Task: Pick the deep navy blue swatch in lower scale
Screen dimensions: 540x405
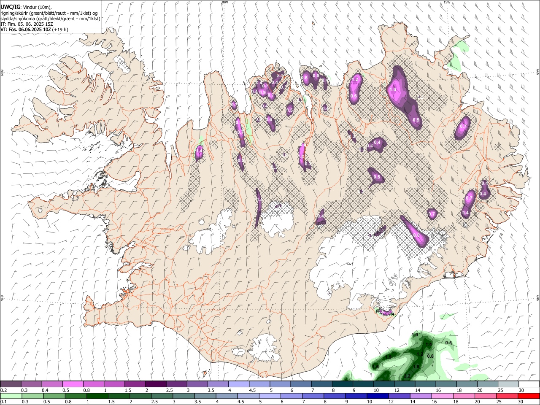Action: point(377,396)
